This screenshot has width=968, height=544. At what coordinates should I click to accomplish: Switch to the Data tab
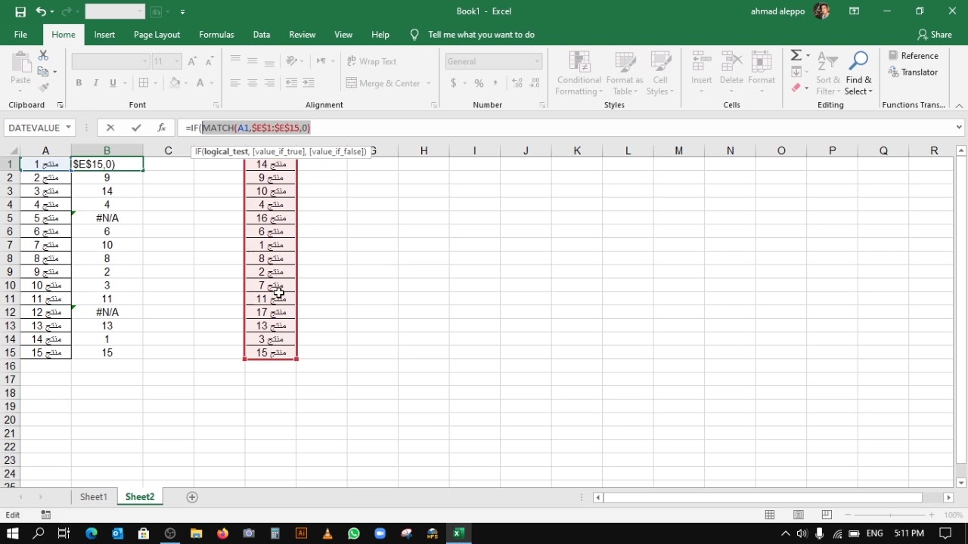coord(262,35)
